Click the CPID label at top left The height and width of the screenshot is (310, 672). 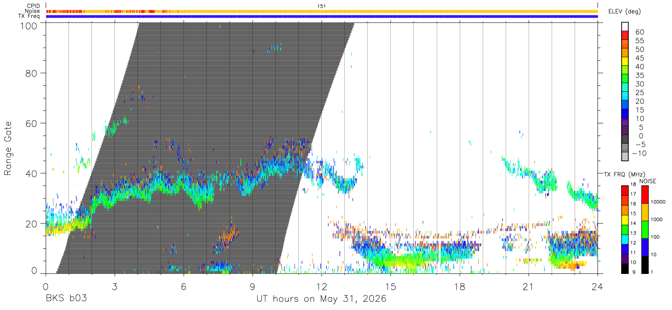33,6
